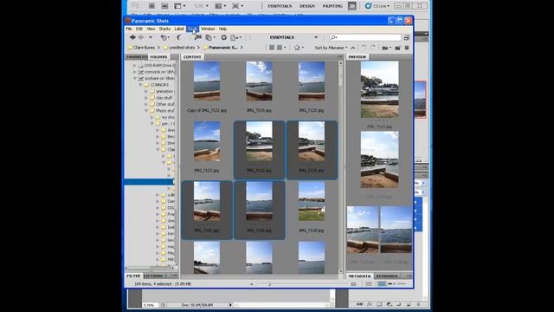The height and width of the screenshot is (312, 554).
Task: Select the ESSENTIALS workspace in Bridge
Action: pyautogui.click(x=282, y=37)
